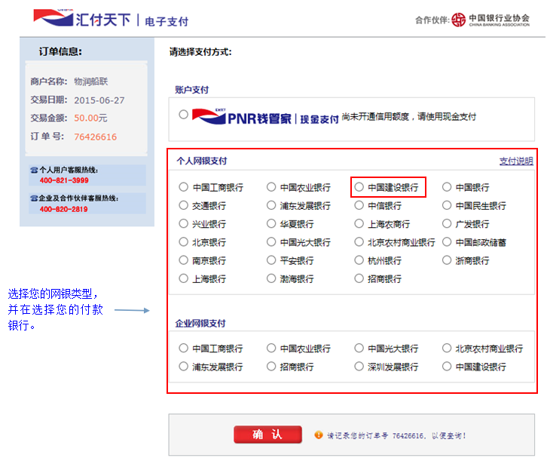
Task: Select the PNR钱管家 account payment option
Action: point(184,114)
